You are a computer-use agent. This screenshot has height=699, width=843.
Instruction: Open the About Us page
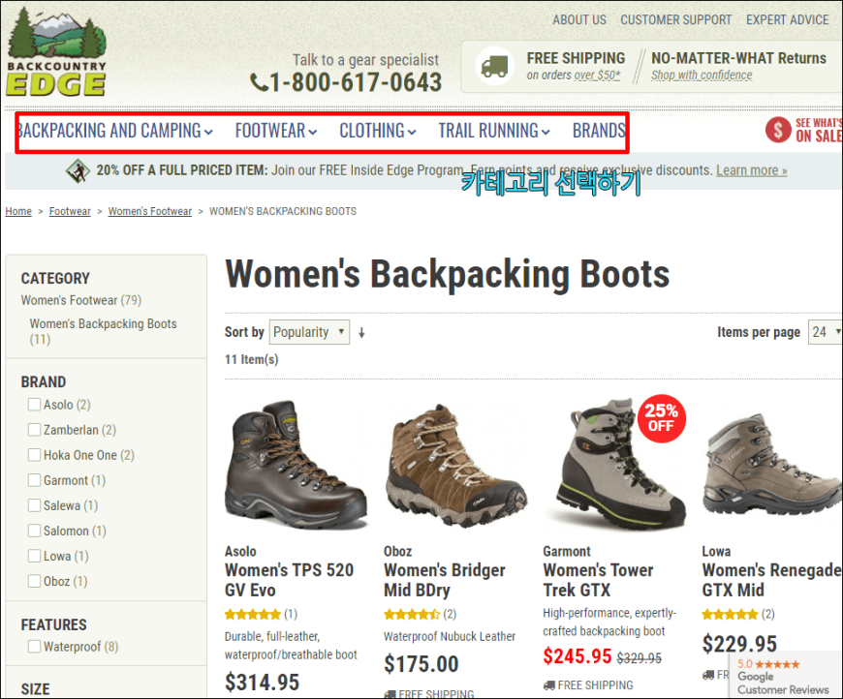579,20
